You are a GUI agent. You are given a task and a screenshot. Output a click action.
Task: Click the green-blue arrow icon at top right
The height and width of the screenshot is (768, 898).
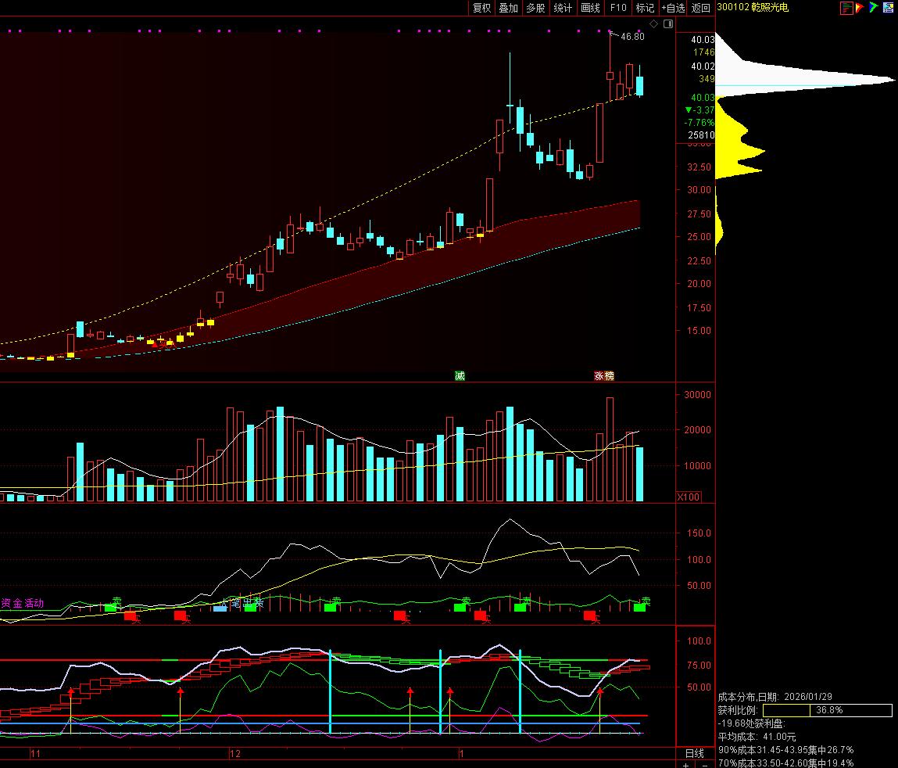pos(873,8)
